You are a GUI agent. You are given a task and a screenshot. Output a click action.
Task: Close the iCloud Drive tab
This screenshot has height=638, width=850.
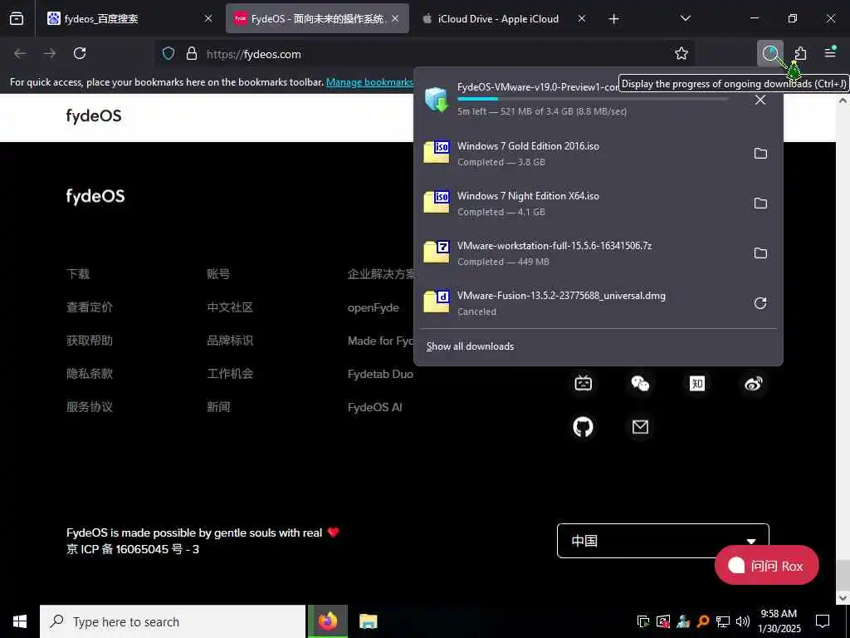582,18
